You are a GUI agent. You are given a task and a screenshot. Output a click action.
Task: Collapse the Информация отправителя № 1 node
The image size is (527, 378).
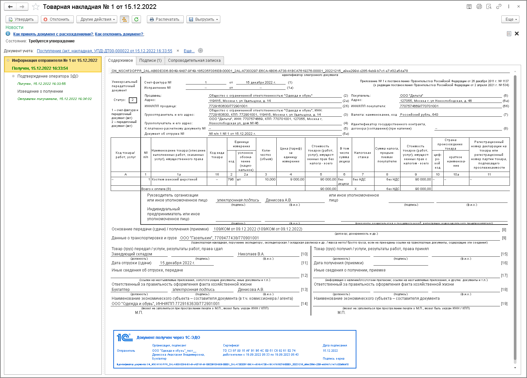pyautogui.click(x=8, y=60)
